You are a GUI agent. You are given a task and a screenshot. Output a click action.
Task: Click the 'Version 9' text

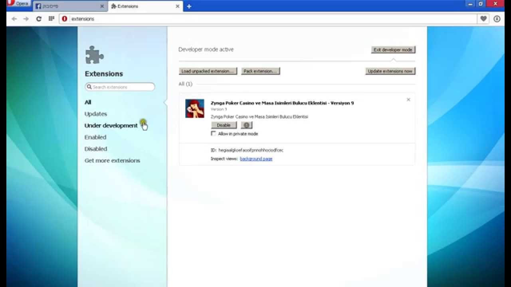[x=219, y=109]
